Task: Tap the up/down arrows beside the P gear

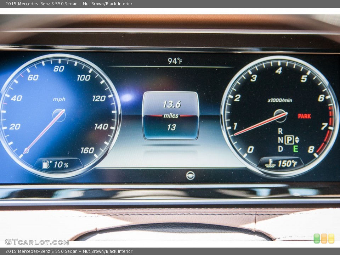Action: coord(297,140)
